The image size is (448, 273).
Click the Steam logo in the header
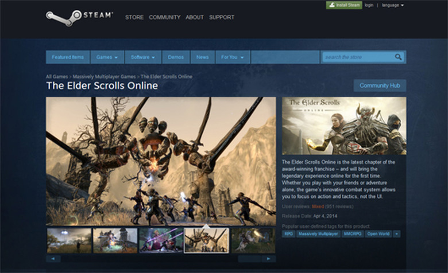pos(79,18)
